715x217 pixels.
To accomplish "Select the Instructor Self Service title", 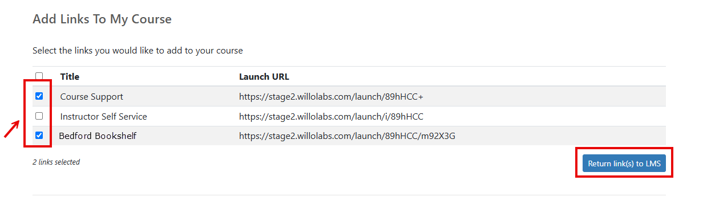I will 104,116.
